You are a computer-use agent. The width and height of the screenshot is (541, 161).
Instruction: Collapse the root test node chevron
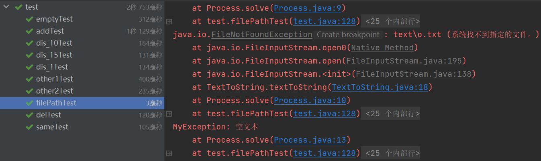point(6,7)
